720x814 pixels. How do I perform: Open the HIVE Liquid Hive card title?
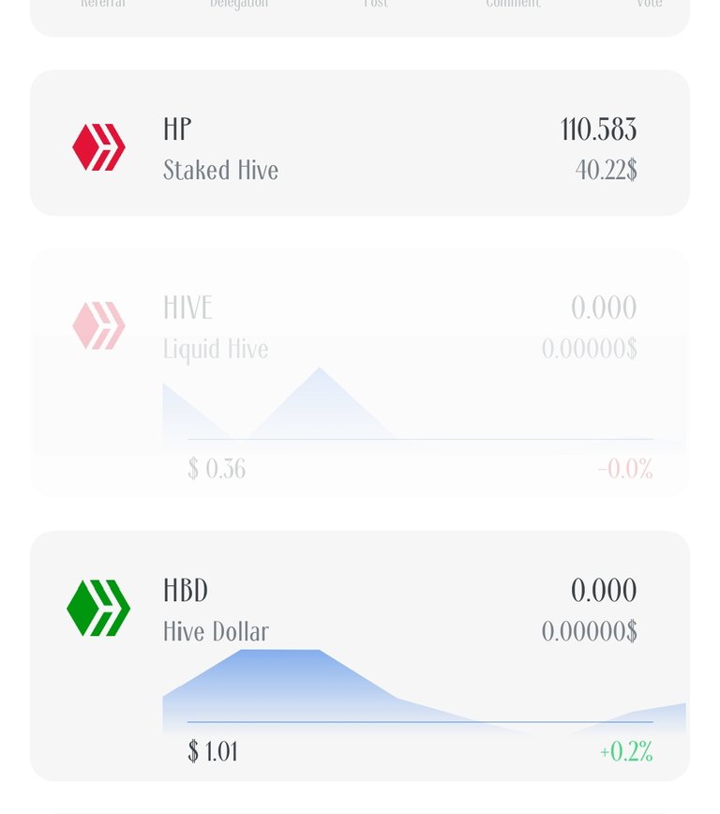(x=187, y=308)
